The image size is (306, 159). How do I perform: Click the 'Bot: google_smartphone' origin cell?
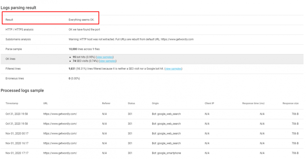pos(166,153)
